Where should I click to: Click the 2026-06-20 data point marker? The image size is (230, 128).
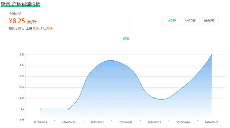coord(69,109)
